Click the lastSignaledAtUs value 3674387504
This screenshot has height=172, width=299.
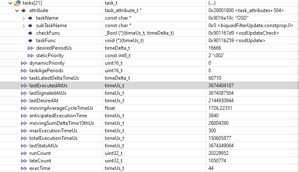point(221,93)
